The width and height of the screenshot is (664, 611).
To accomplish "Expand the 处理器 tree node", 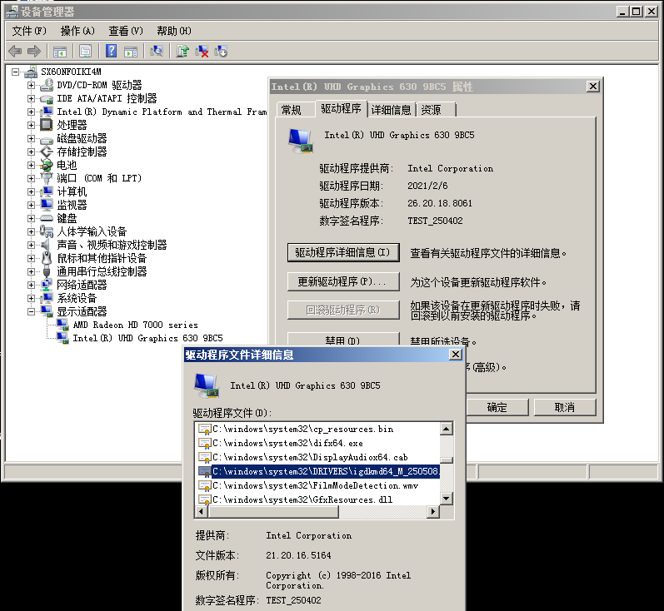I will pyautogui.click(x=31, y=125).
